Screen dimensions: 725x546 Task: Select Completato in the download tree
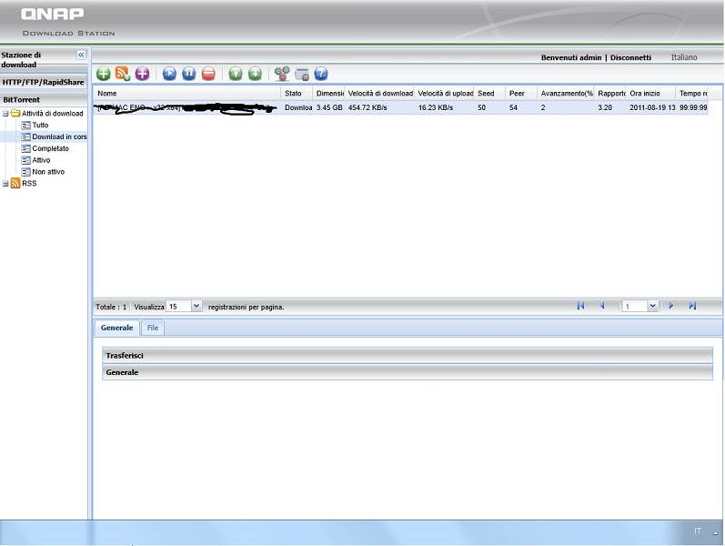point(50,148)
